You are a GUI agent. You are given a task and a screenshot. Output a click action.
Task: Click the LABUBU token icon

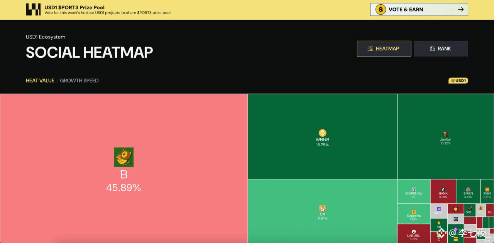(x=414, y=231)
